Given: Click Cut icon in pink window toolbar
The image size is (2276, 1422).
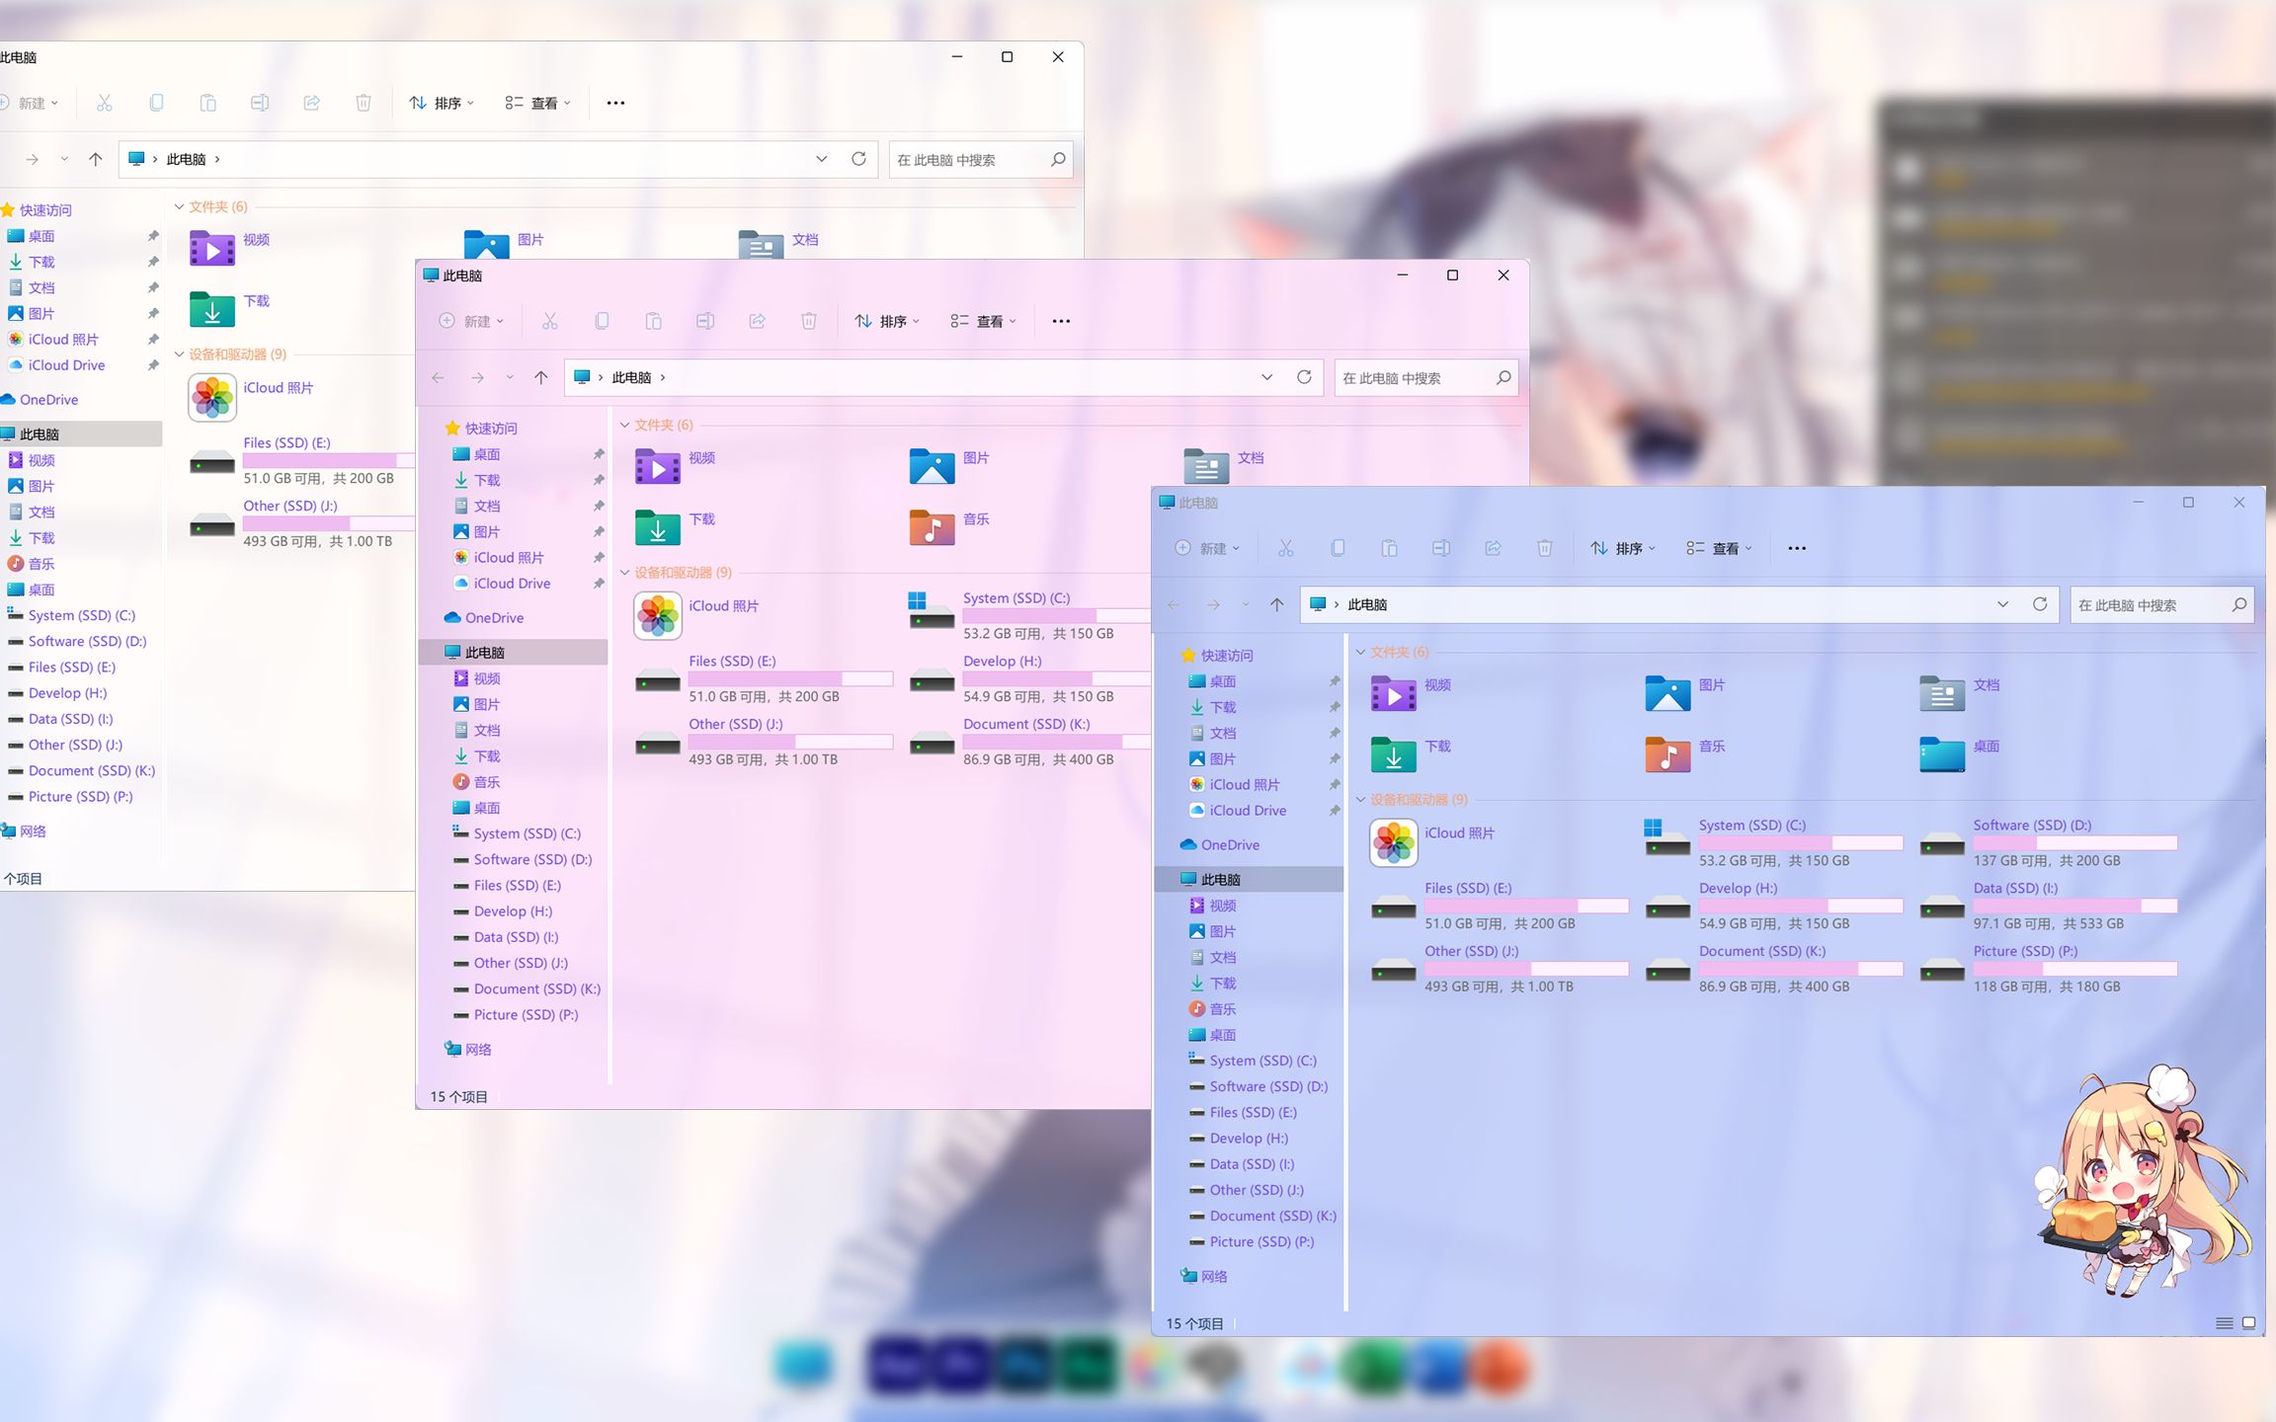Looking at the screenshot, I should tap(549, 321).
